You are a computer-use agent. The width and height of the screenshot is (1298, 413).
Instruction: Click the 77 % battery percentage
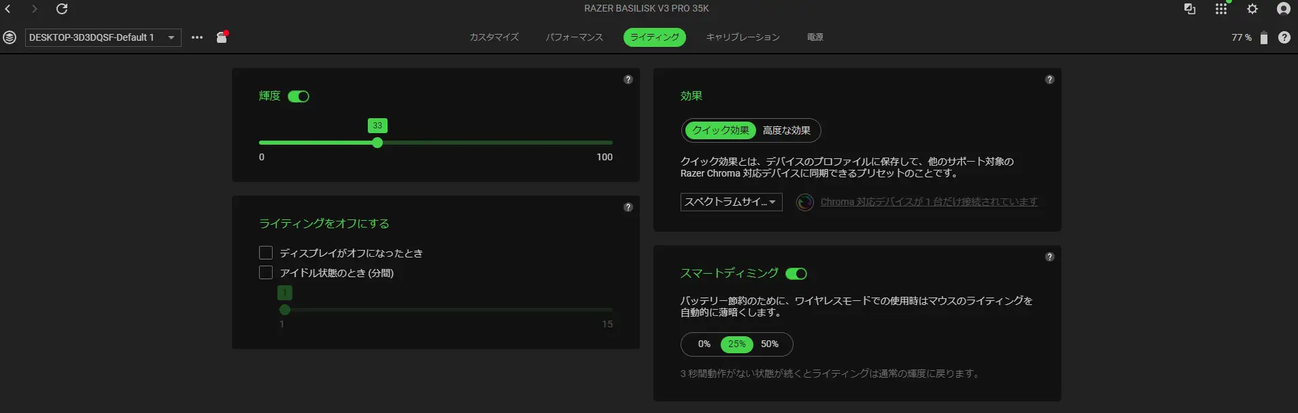pos(1242,37)
